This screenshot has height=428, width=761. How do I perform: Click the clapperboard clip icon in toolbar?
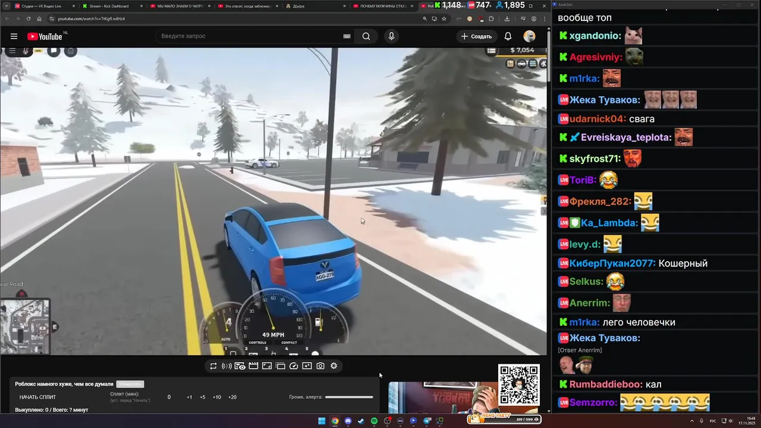coord(253,366)
